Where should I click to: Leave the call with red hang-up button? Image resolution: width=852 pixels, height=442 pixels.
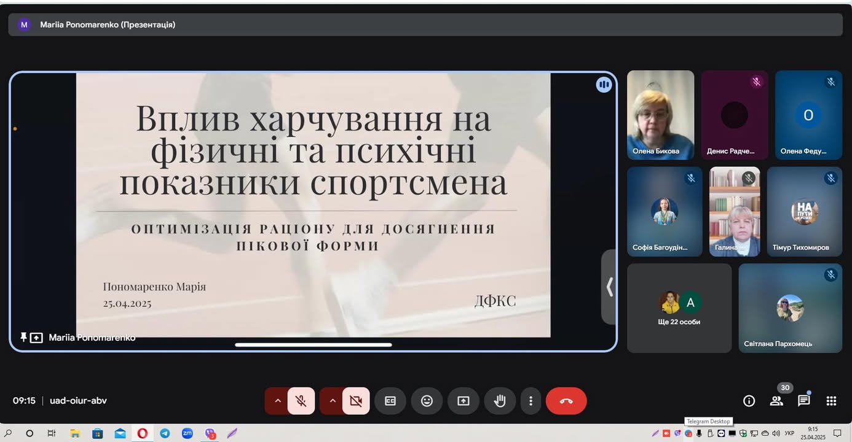(x=566, y=401)
